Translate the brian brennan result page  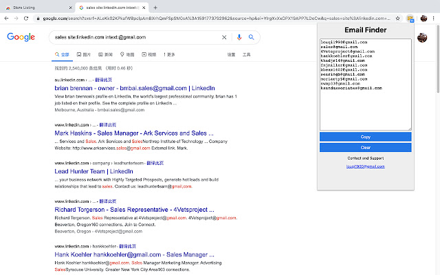coord(104,80)
